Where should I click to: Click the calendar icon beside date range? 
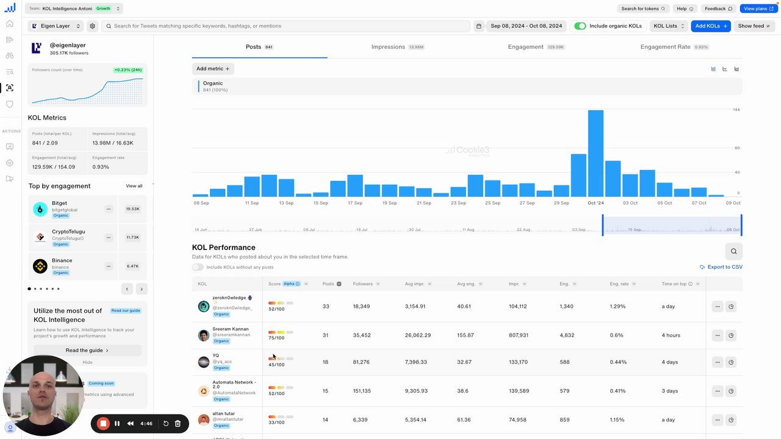(x=479, y=26)
